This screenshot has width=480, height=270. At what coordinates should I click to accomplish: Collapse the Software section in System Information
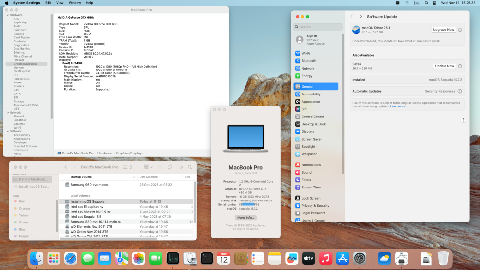[8, 131]
